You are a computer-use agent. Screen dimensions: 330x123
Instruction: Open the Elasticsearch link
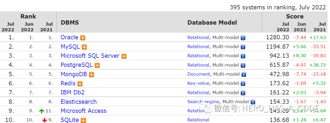click(x=79, y=102)
